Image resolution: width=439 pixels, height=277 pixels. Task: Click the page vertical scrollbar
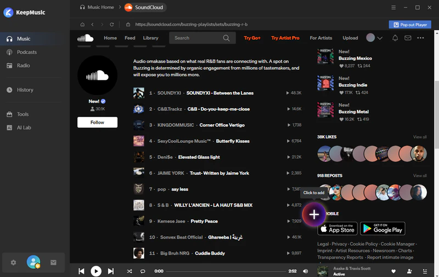click(x=436, y=115)
